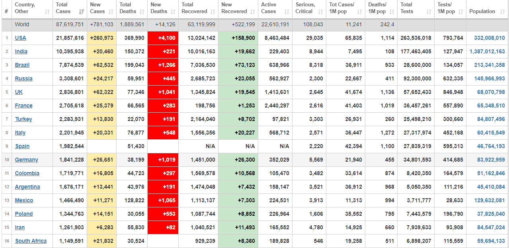The width and height of the screenshot is (509, 248).
Task: Select USA new cases cell +260,973
Action: pos(102,38)
